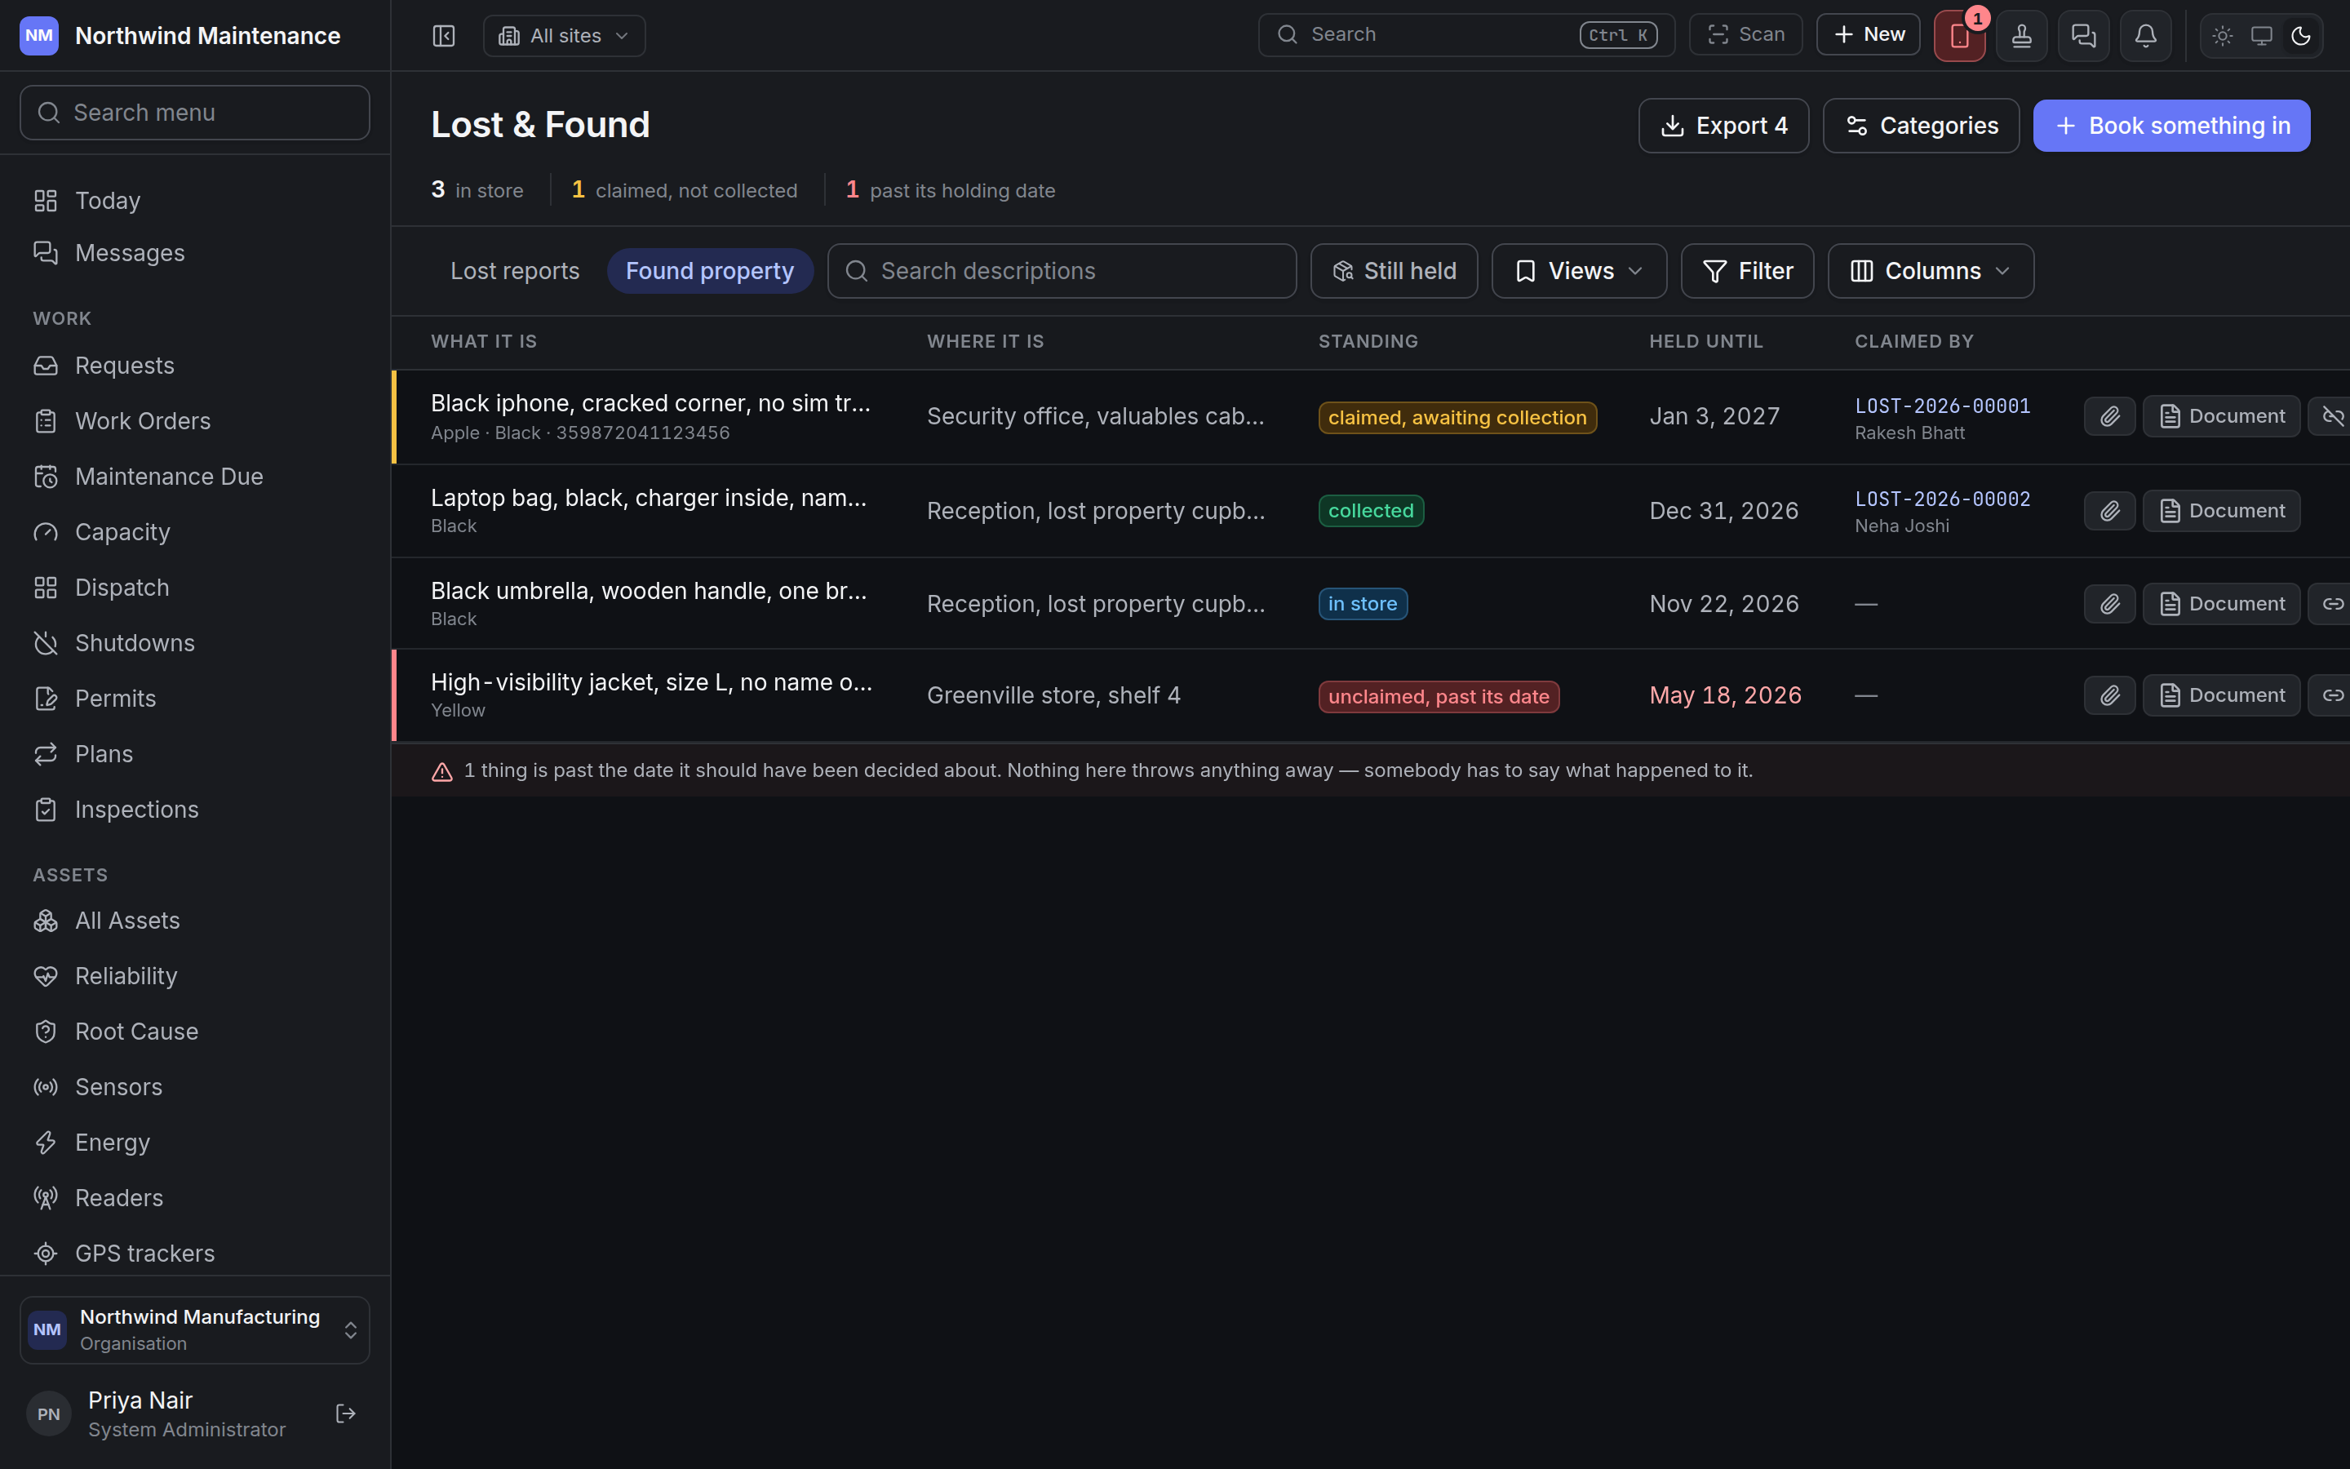Image resolution: width=2350 pixels, height=1469 pixels.
Task: Open the Sensors menu item
Action: click(x=195, y=1087)
